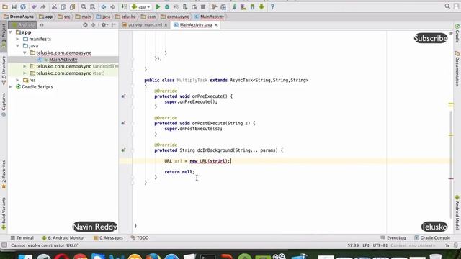Navigate Back with the left arrow
The width and height of the screenshot is (461, 259).
point(104,6)
